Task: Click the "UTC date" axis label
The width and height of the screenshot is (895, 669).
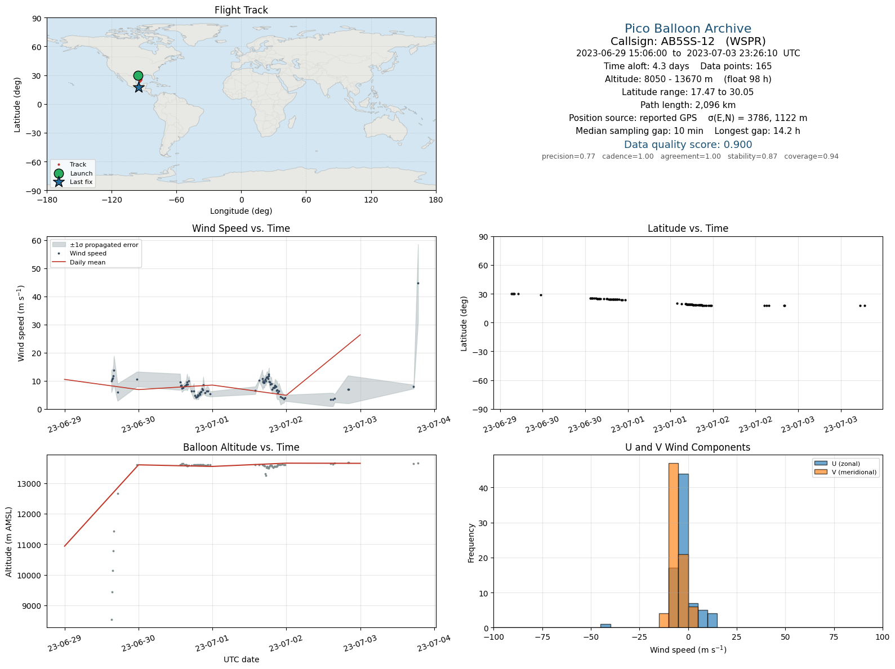Action: 241,659
